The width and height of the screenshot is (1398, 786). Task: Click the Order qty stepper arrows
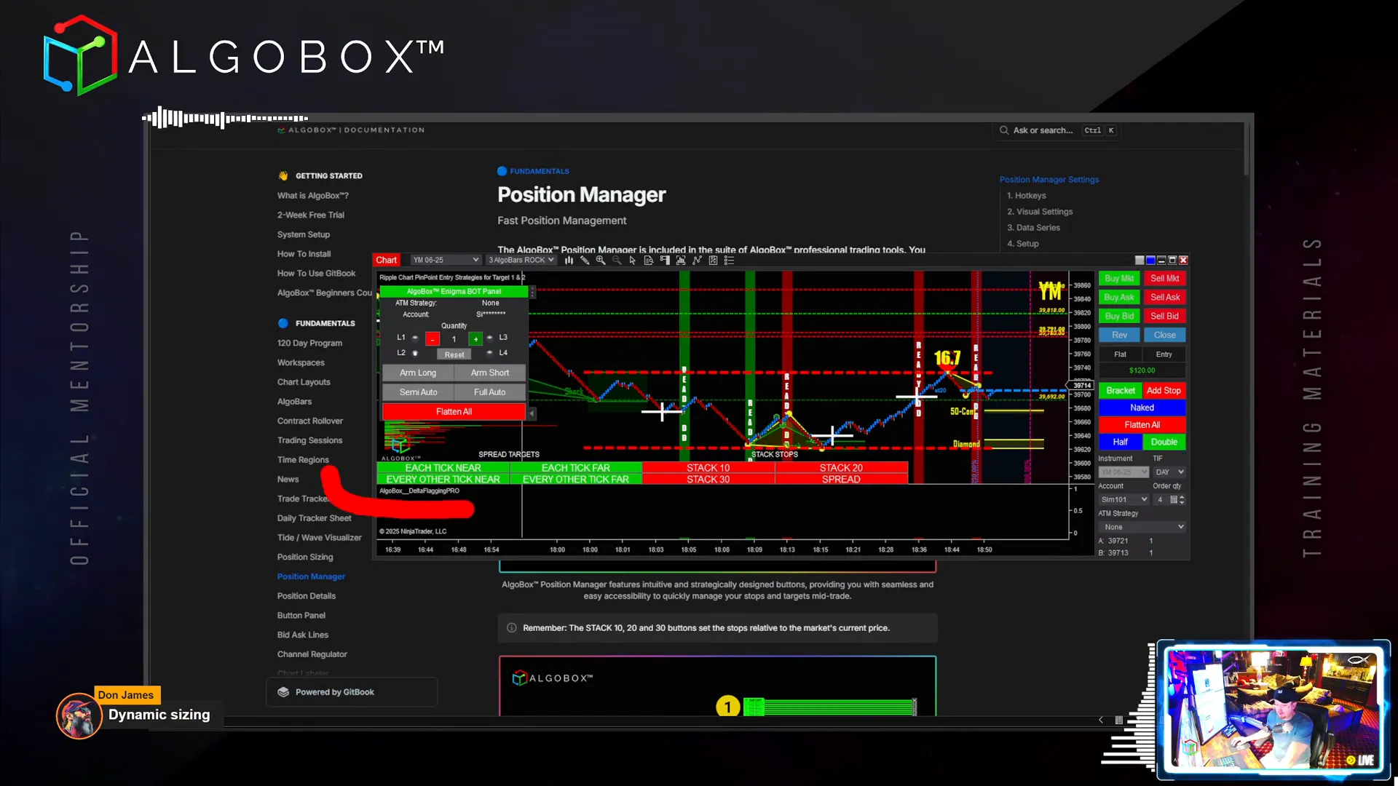1182,499
